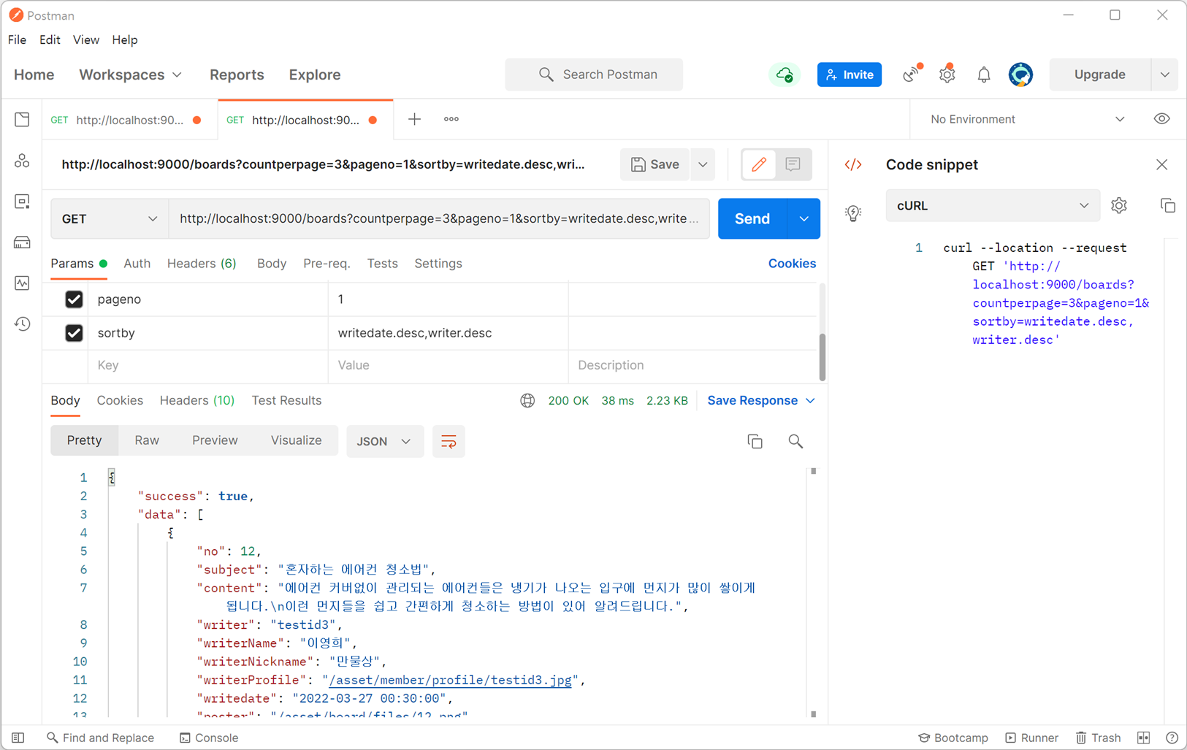Open Mock Servers icon in the sidebar
The height and width of the screenshot is (750, 1187).
pyautogui.click(x=22, y=242)
